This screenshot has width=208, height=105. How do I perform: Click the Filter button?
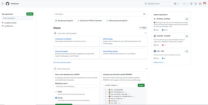pyautogui.click(x=143, y=28)
